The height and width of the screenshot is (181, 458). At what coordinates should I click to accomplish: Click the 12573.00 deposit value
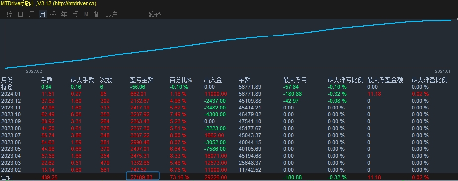pyautogui.click(x=215, y=163)
